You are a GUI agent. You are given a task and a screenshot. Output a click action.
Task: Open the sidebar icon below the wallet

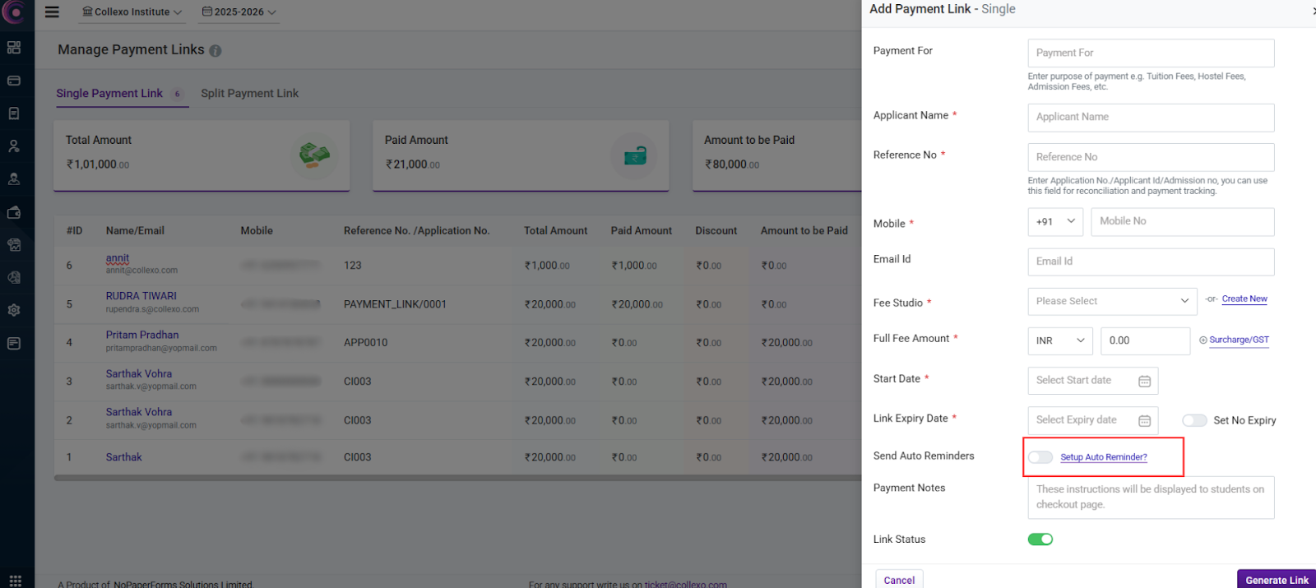(14, 245)
